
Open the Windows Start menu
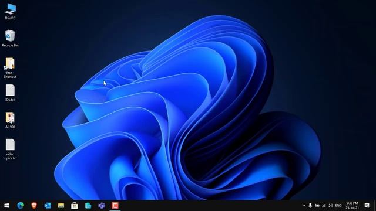(x=6, y=206)
